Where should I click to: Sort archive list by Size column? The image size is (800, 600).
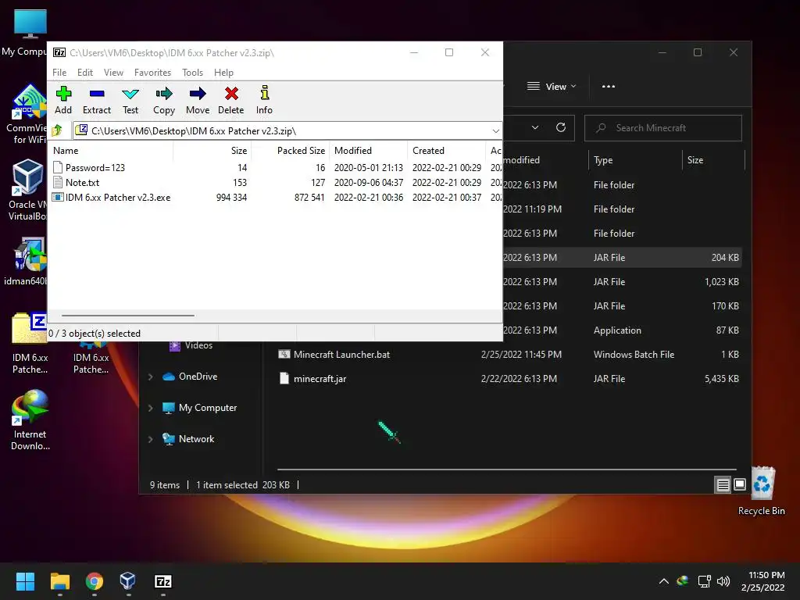coord(212,151)
